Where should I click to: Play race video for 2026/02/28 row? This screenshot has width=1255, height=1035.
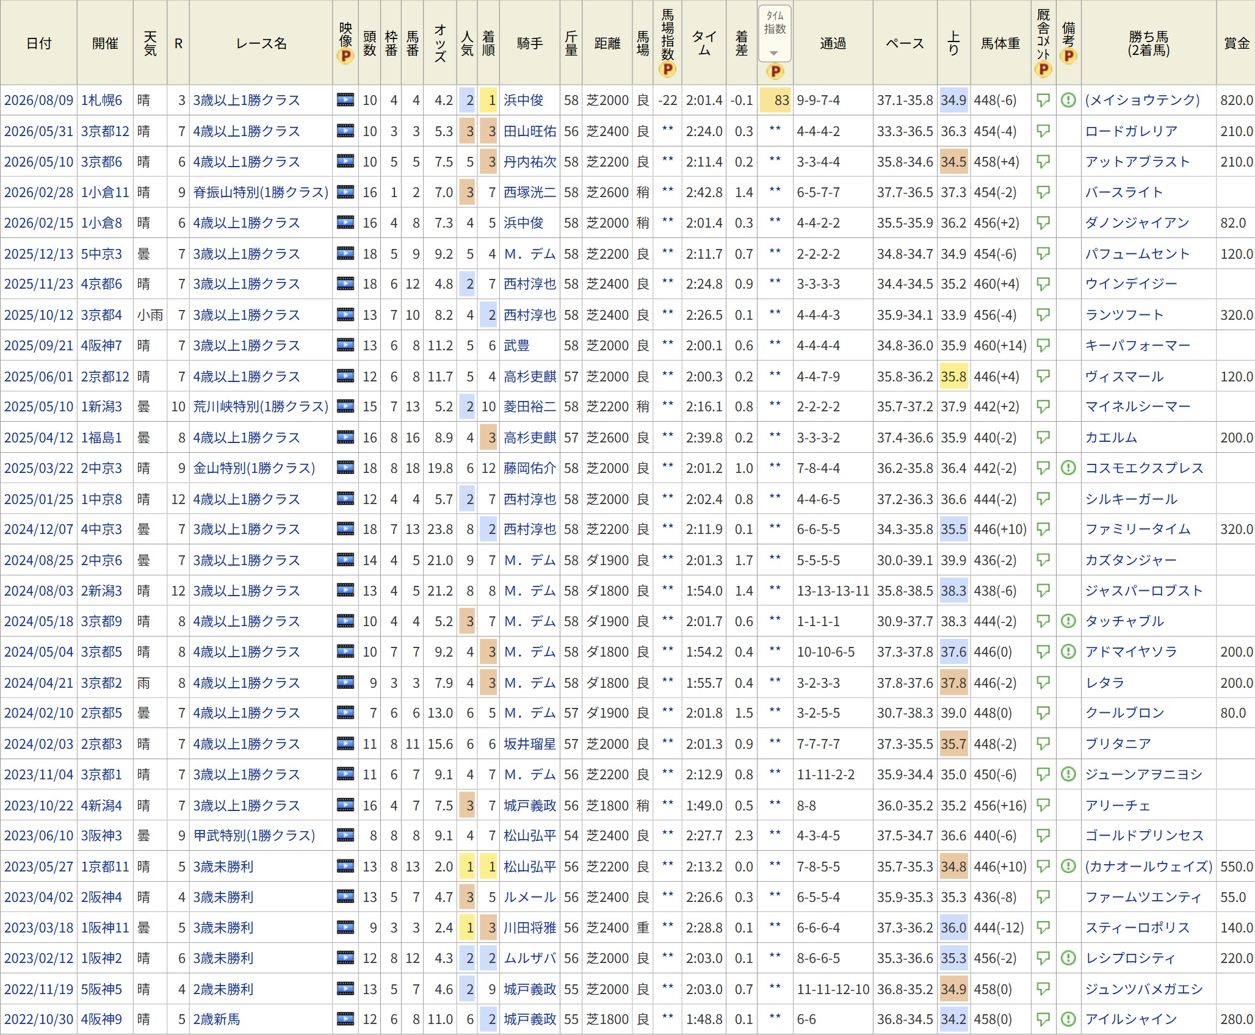pyautogui.click(x=345, y=192)
